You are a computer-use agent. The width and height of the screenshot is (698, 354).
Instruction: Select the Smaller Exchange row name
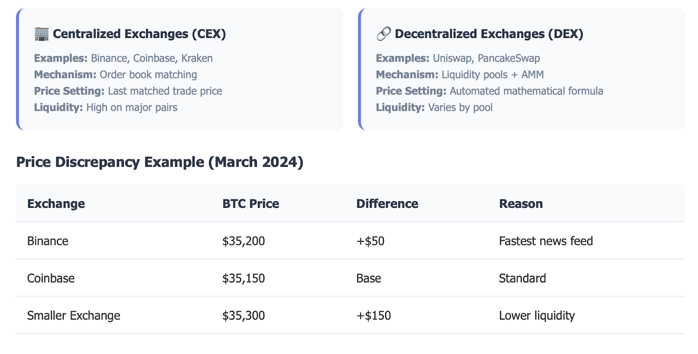[x=73, y=316]
